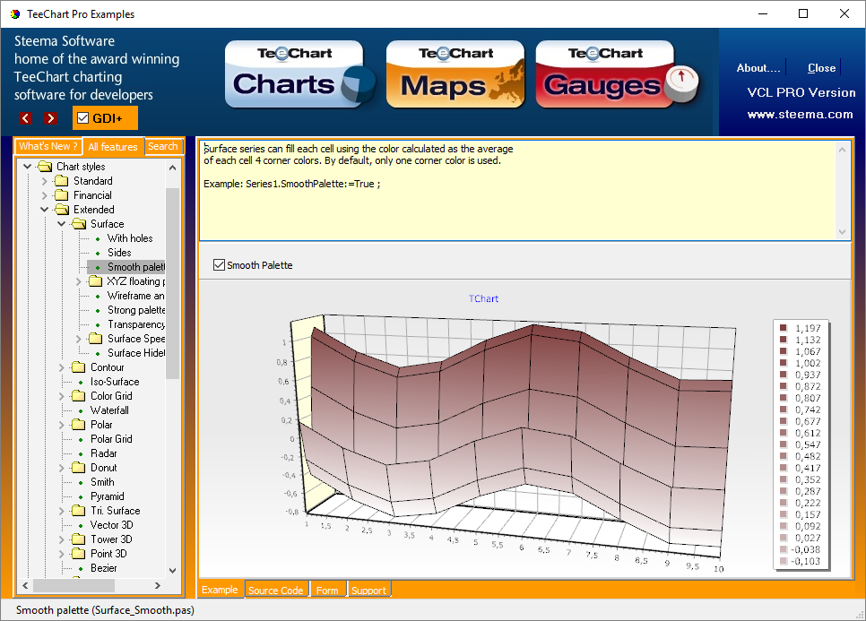
Task: Visit the www.steema.com link
Action: pos(800,115)
